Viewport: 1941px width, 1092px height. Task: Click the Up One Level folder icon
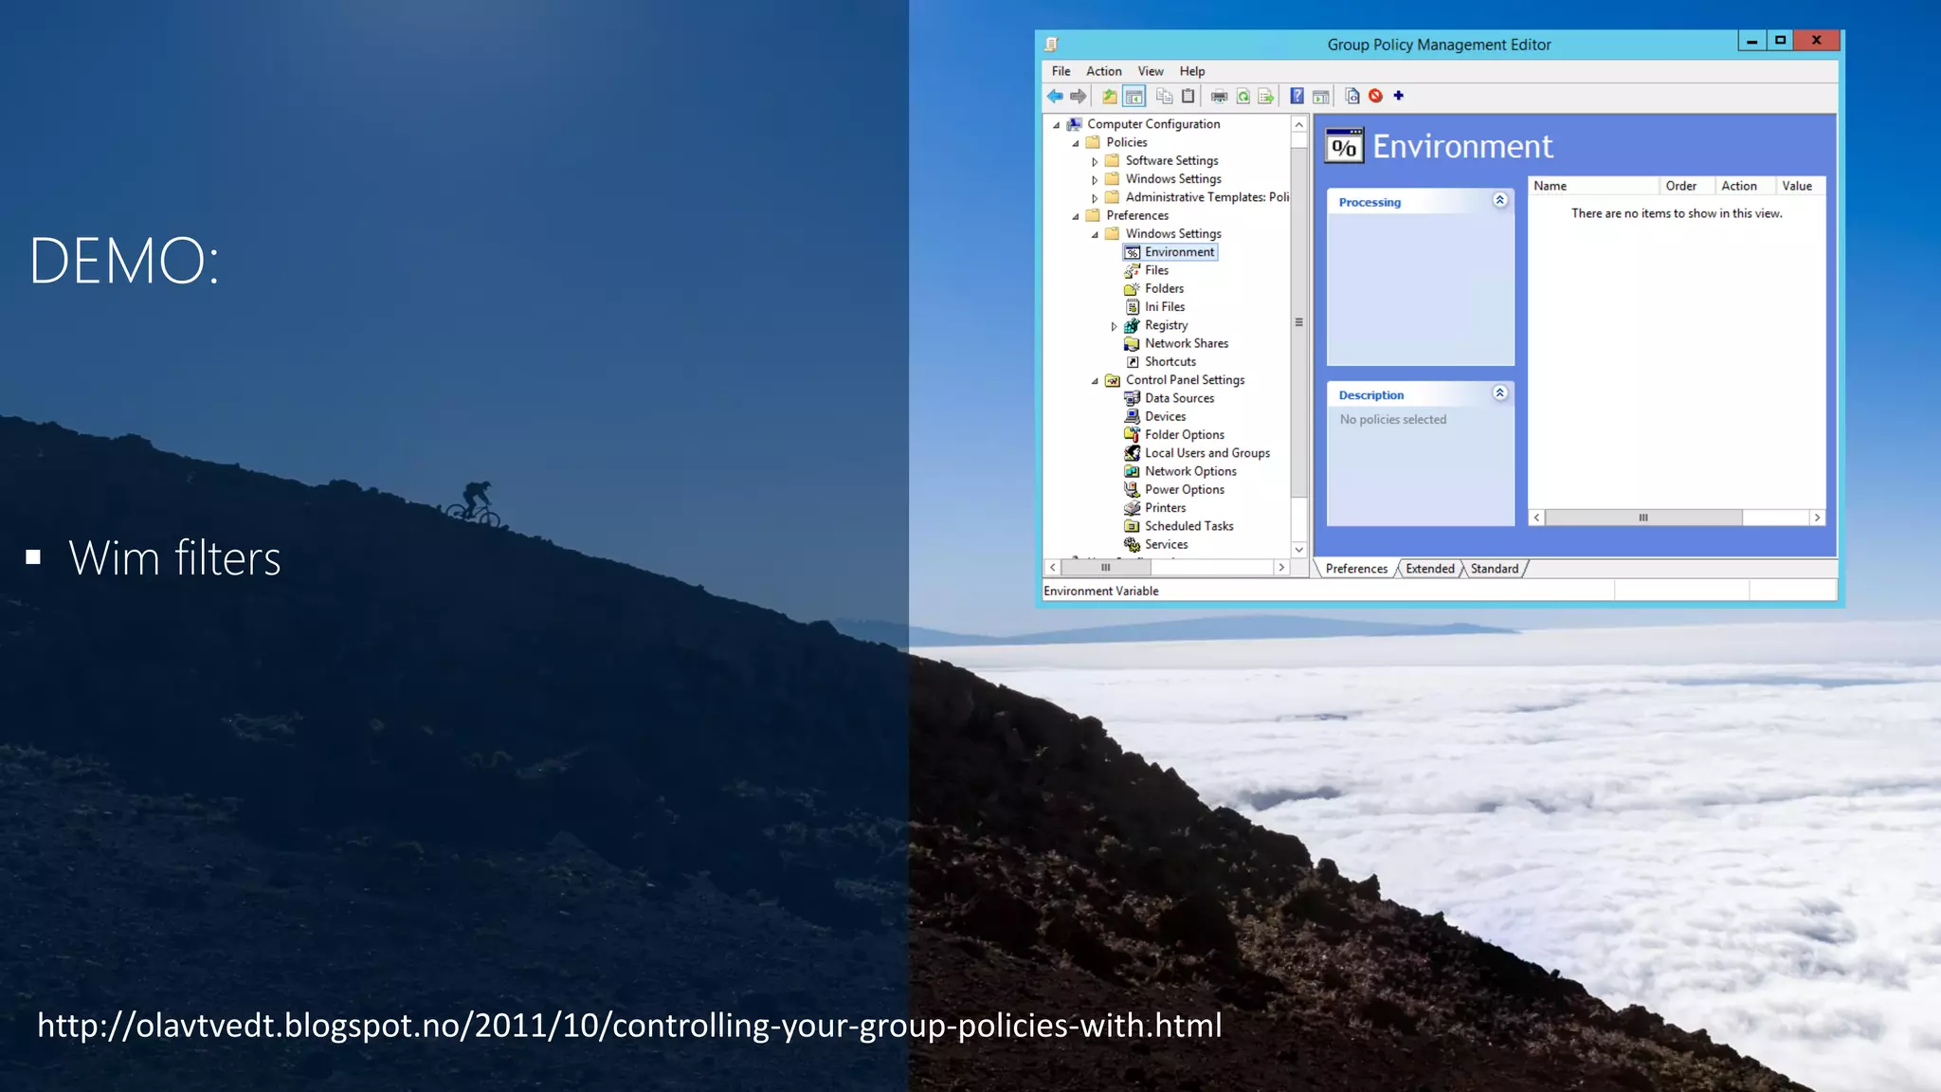tap(1109, 96)
